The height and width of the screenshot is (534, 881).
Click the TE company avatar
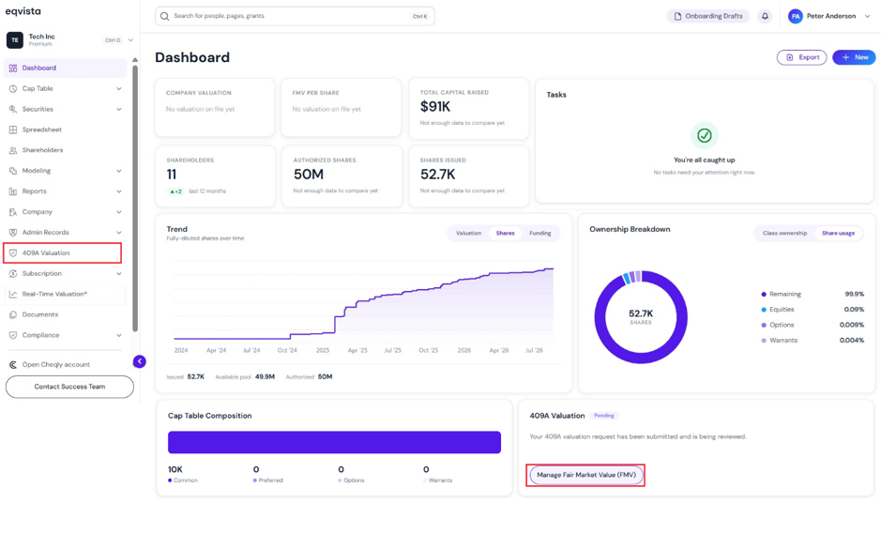point(15,40)
